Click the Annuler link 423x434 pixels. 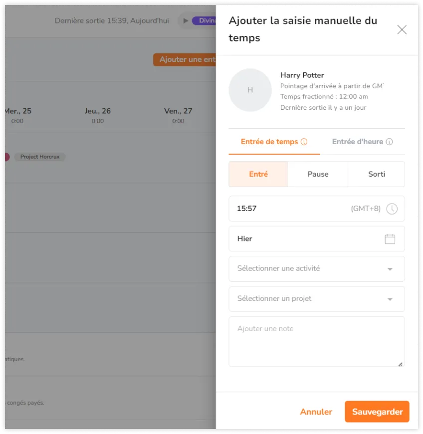click(316, 412)
